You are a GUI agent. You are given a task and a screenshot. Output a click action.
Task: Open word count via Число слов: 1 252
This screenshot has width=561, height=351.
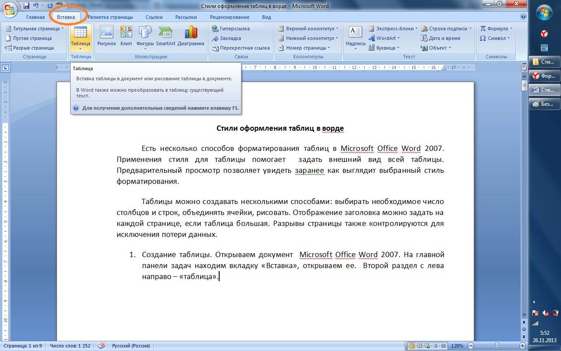coord(70,346)
